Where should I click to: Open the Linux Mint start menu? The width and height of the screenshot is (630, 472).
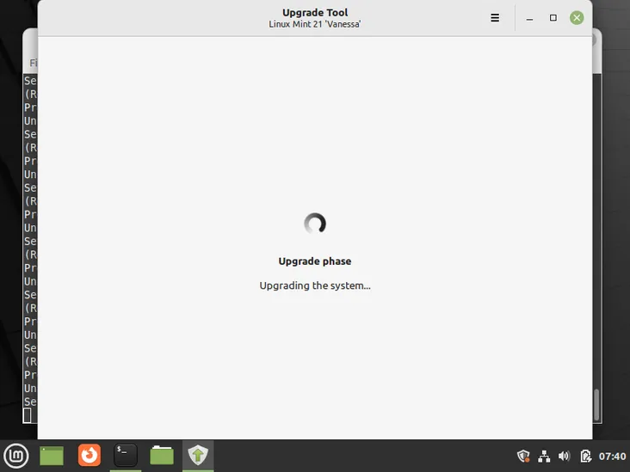[x=16, y=455]
